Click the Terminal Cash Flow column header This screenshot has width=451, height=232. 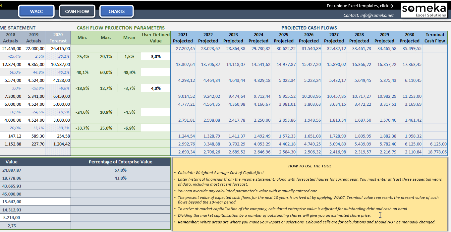tap(434, 37)
